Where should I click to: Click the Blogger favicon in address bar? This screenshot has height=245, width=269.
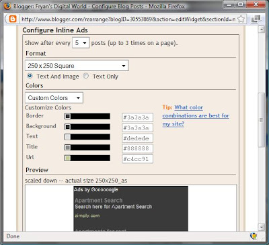click(x=13, y=19)
